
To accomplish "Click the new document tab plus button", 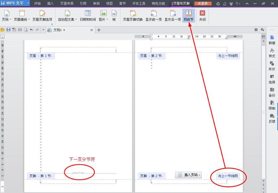I will coord(99,30).
